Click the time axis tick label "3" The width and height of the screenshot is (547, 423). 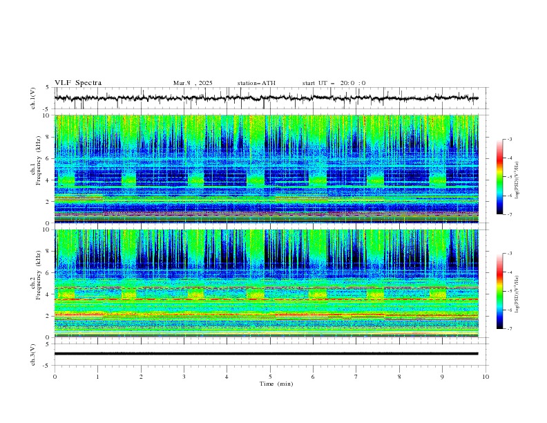184,377
